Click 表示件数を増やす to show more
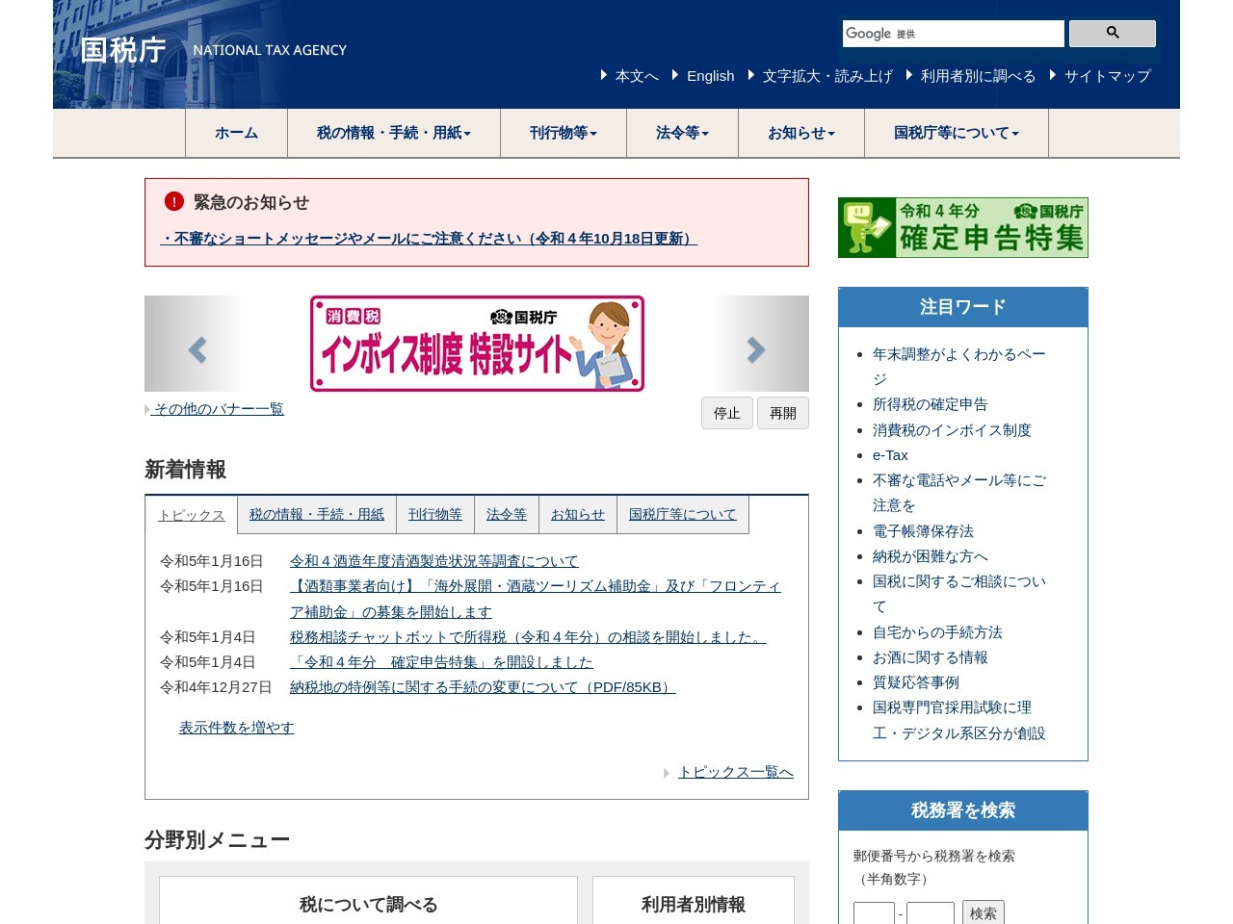 coord(236,728)
